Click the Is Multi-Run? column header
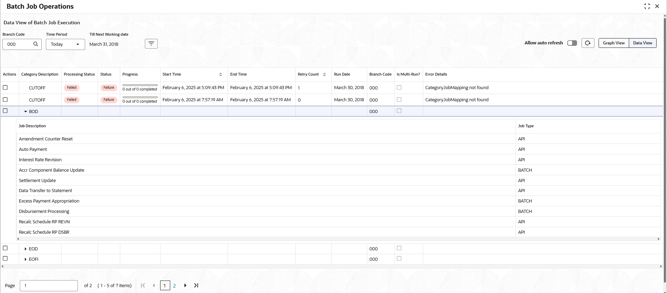The image size is (667, 293). (x=408, y=75)
